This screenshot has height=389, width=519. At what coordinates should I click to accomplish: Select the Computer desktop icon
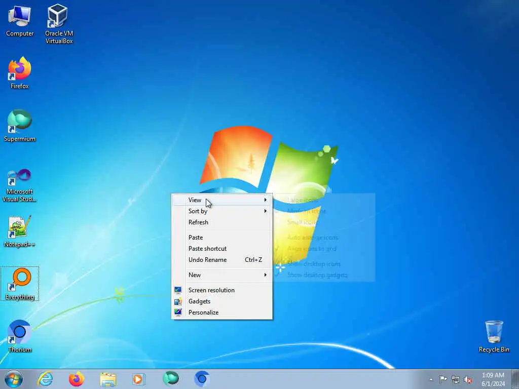(20, 20)
